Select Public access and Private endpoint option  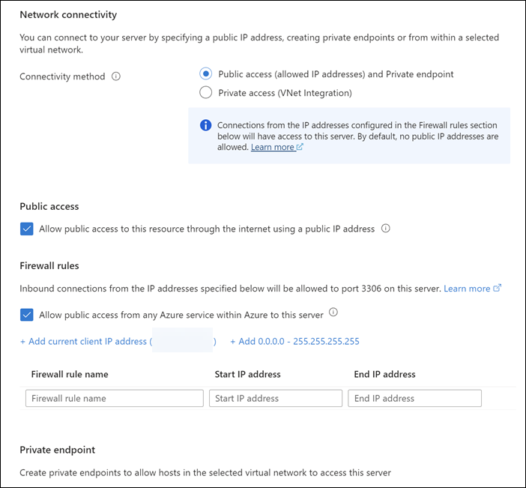(x=206, y=74)
